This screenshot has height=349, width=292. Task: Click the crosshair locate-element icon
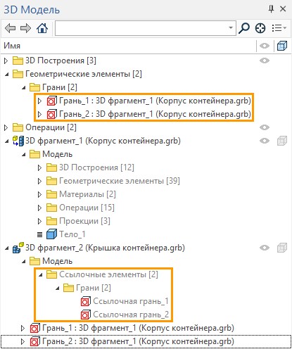pyautogui.click(x=260, y=28)
